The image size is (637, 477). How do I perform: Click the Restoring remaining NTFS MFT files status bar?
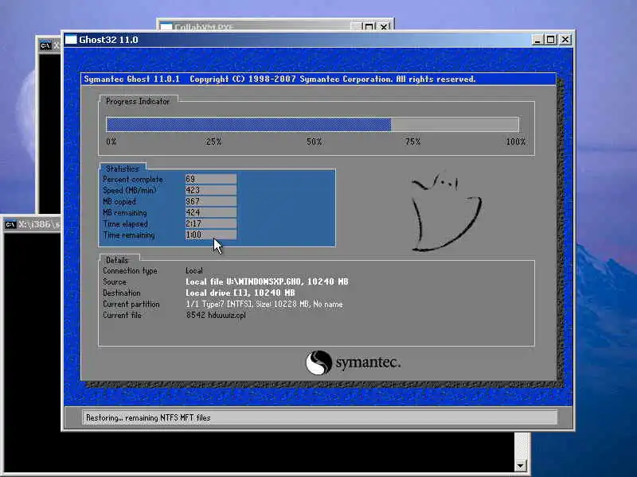(320, 417)
